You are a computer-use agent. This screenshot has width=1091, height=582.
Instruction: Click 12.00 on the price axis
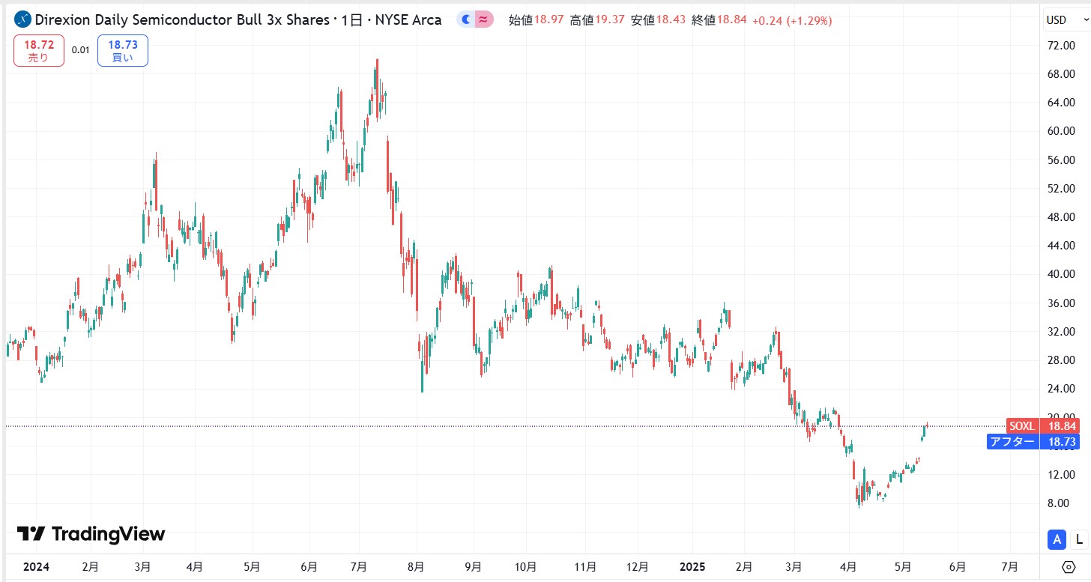pos(1063,475)
